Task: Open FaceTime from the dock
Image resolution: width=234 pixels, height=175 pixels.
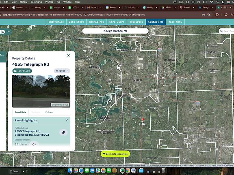Action: pos(109,171)
